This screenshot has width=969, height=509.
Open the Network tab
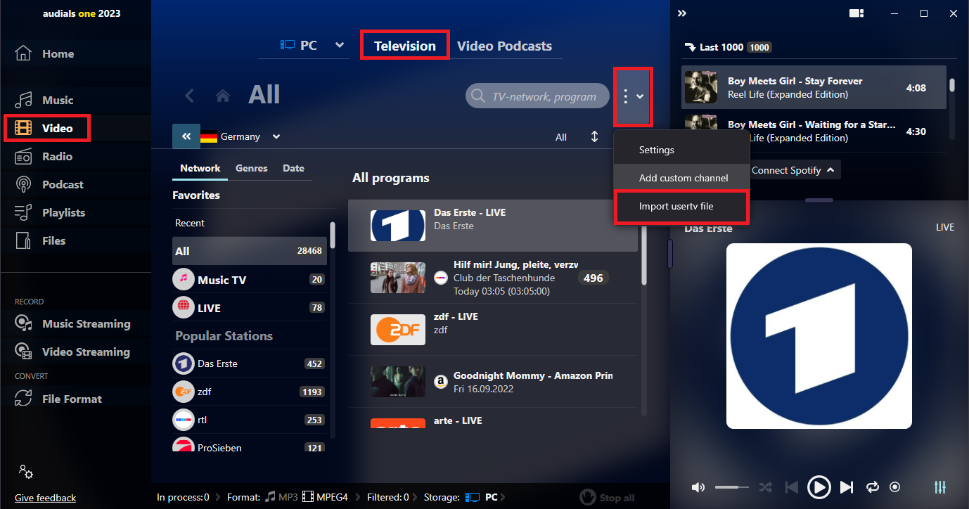[x=200, y=169]
